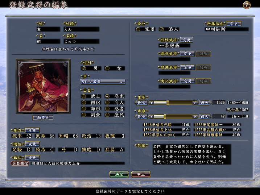Image resolution: width=260 pixels, height=195 pixels.
Task: Click right arrow on birth year slider
Action: click(195, 103)
